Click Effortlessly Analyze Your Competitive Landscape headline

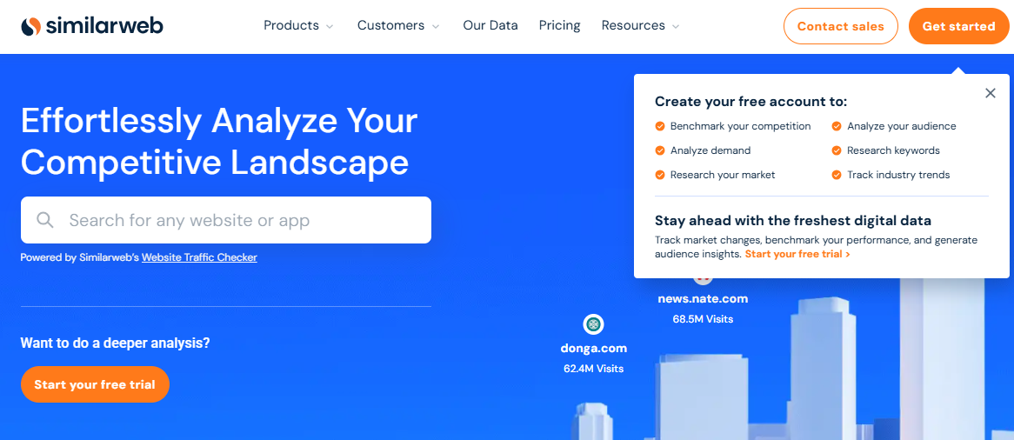coord(219,141)
